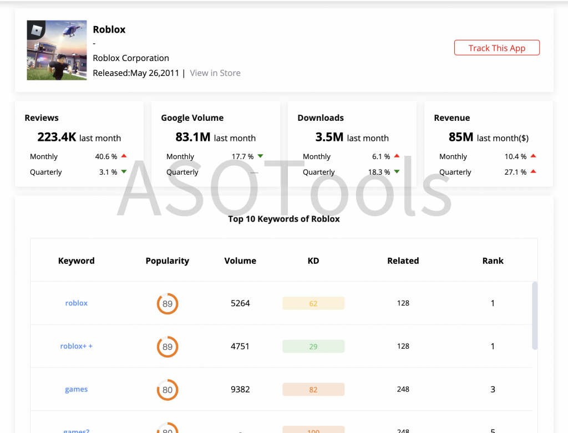Viewport: 568px width, 433px height.
Task: Click the Rank value 1 in roblox+ + row
Action: click(x=493, y=346)
